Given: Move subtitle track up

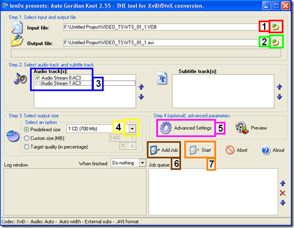Looking at the screenshot, I should 279,87.
